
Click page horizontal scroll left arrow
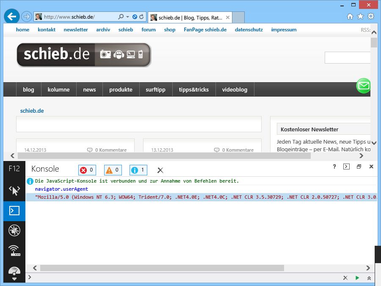point(13,155)
